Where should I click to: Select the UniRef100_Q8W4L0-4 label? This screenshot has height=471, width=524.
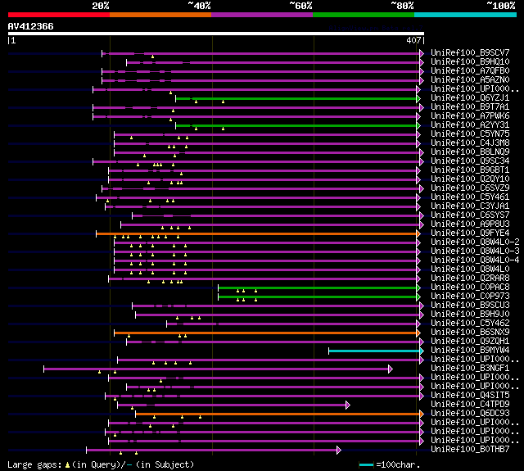coord(475,260)
